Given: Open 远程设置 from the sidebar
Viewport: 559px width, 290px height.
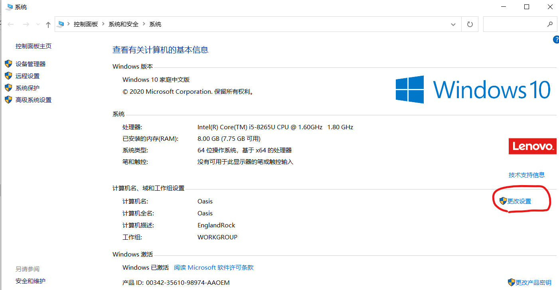Looking at the screenshot, I should pos(28,76).
